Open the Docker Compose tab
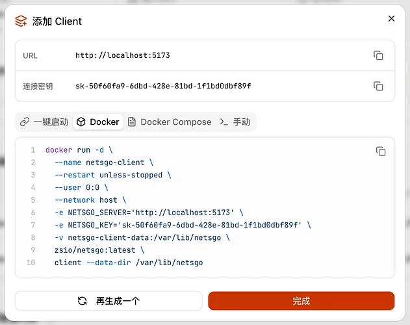 click(x=170, y=122)
